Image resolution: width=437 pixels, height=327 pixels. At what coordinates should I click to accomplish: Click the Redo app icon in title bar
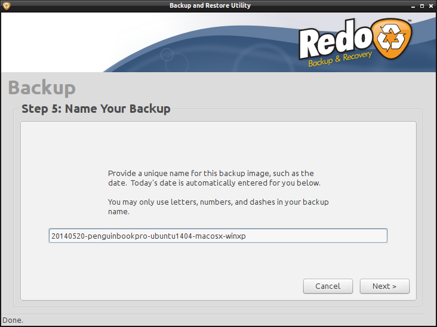tap(7, 6)
